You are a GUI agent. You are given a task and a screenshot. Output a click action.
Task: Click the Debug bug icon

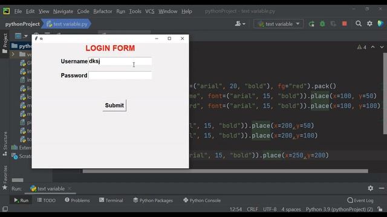[322, 24]
